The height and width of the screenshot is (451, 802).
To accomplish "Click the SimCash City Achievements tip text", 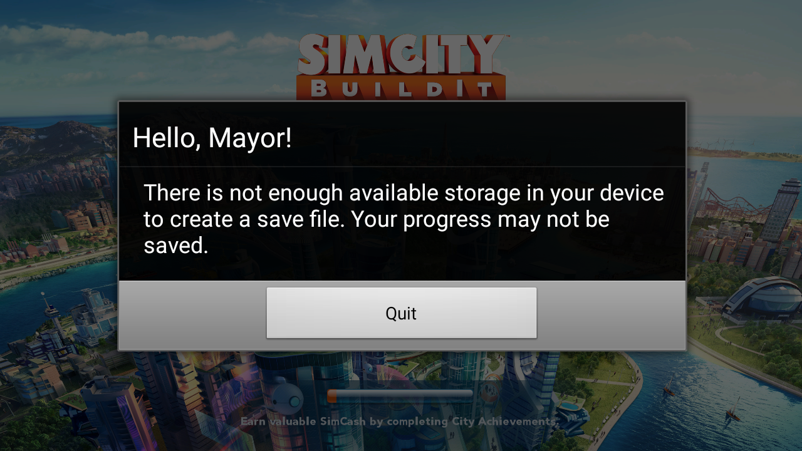I will [398, 422].
